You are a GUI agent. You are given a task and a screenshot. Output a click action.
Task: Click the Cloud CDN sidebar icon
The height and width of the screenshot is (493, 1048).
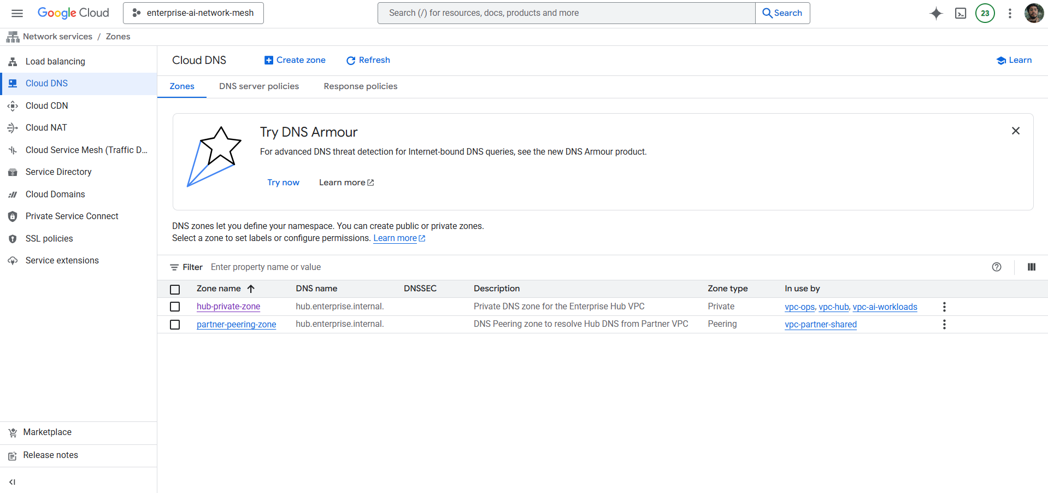point(13,105)
